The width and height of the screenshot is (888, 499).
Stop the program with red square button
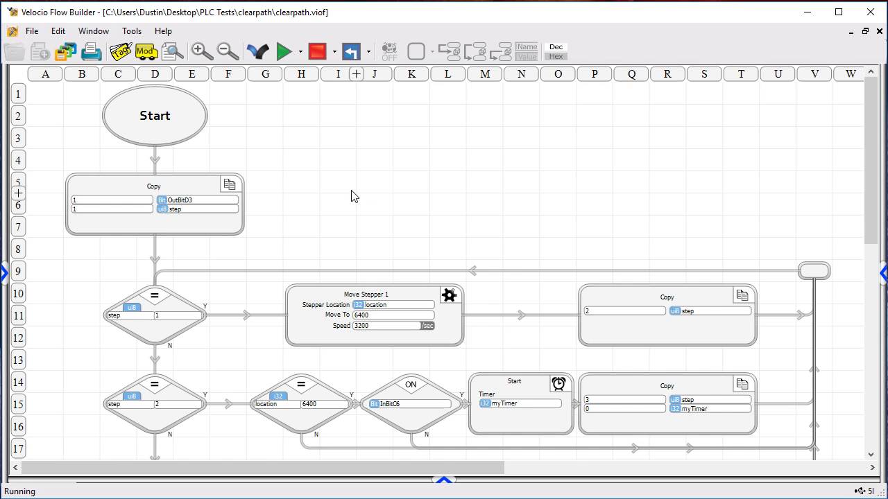[x=317, y=51]
